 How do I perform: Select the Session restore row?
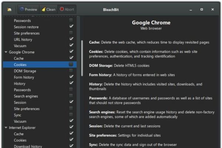[40, 27]
